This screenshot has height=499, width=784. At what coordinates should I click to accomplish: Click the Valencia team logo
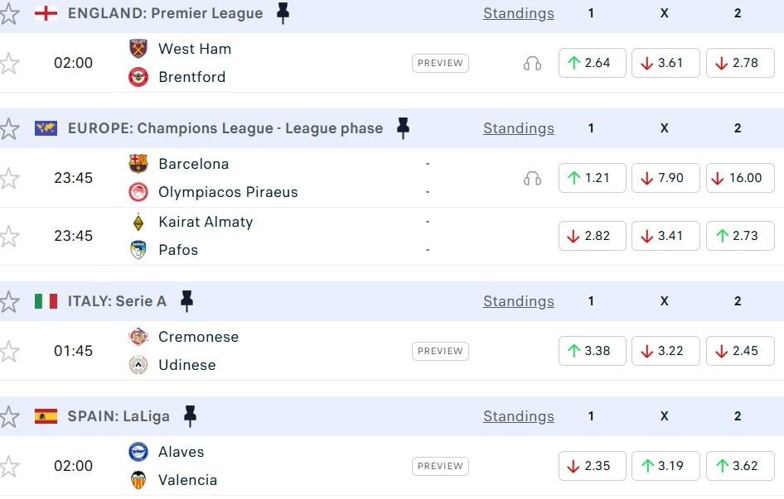click(138, 480)
